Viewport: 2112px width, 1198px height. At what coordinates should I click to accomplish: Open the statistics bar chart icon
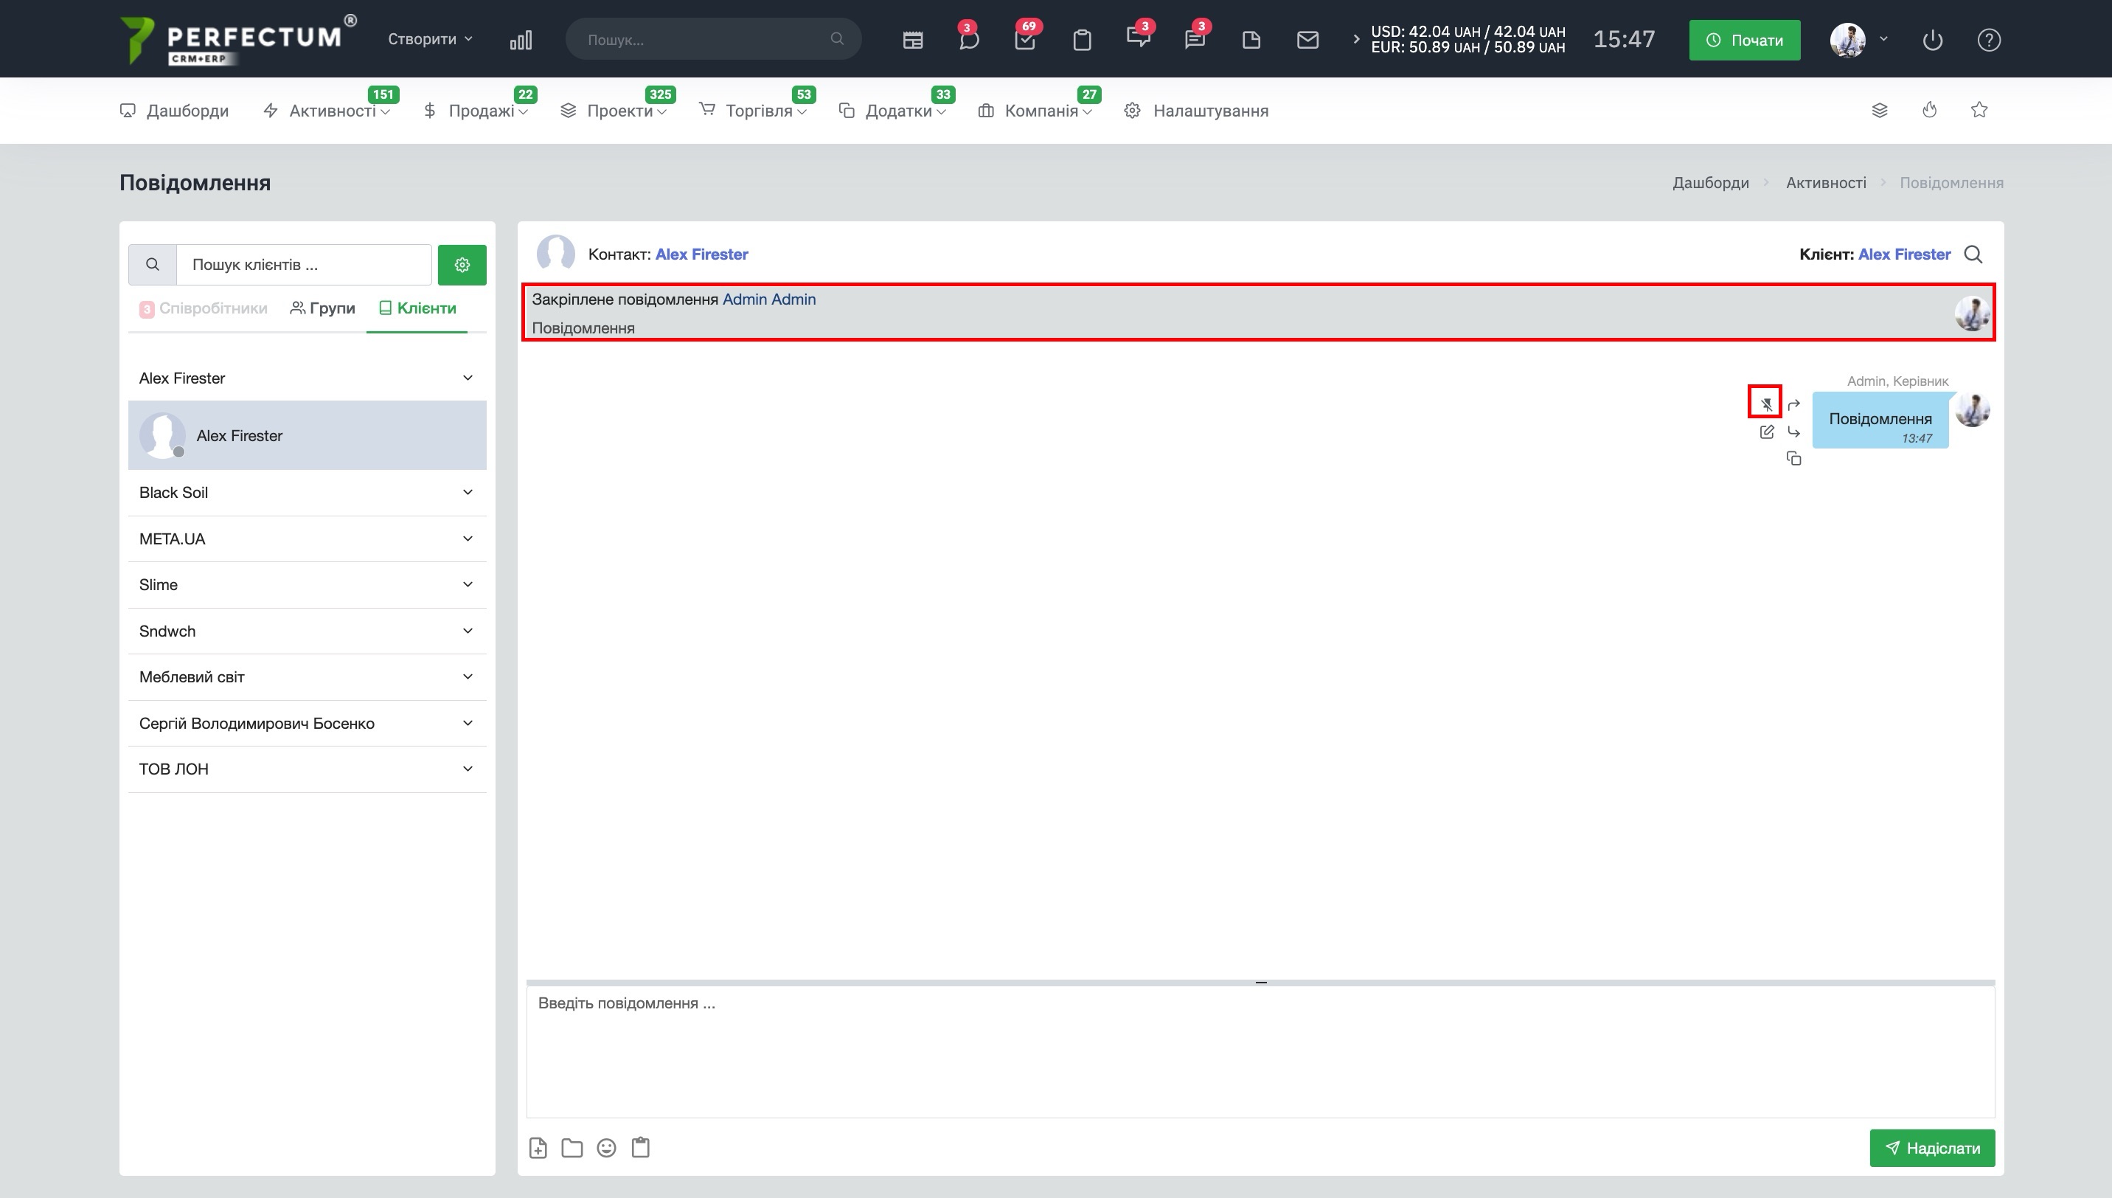(521, 40)
